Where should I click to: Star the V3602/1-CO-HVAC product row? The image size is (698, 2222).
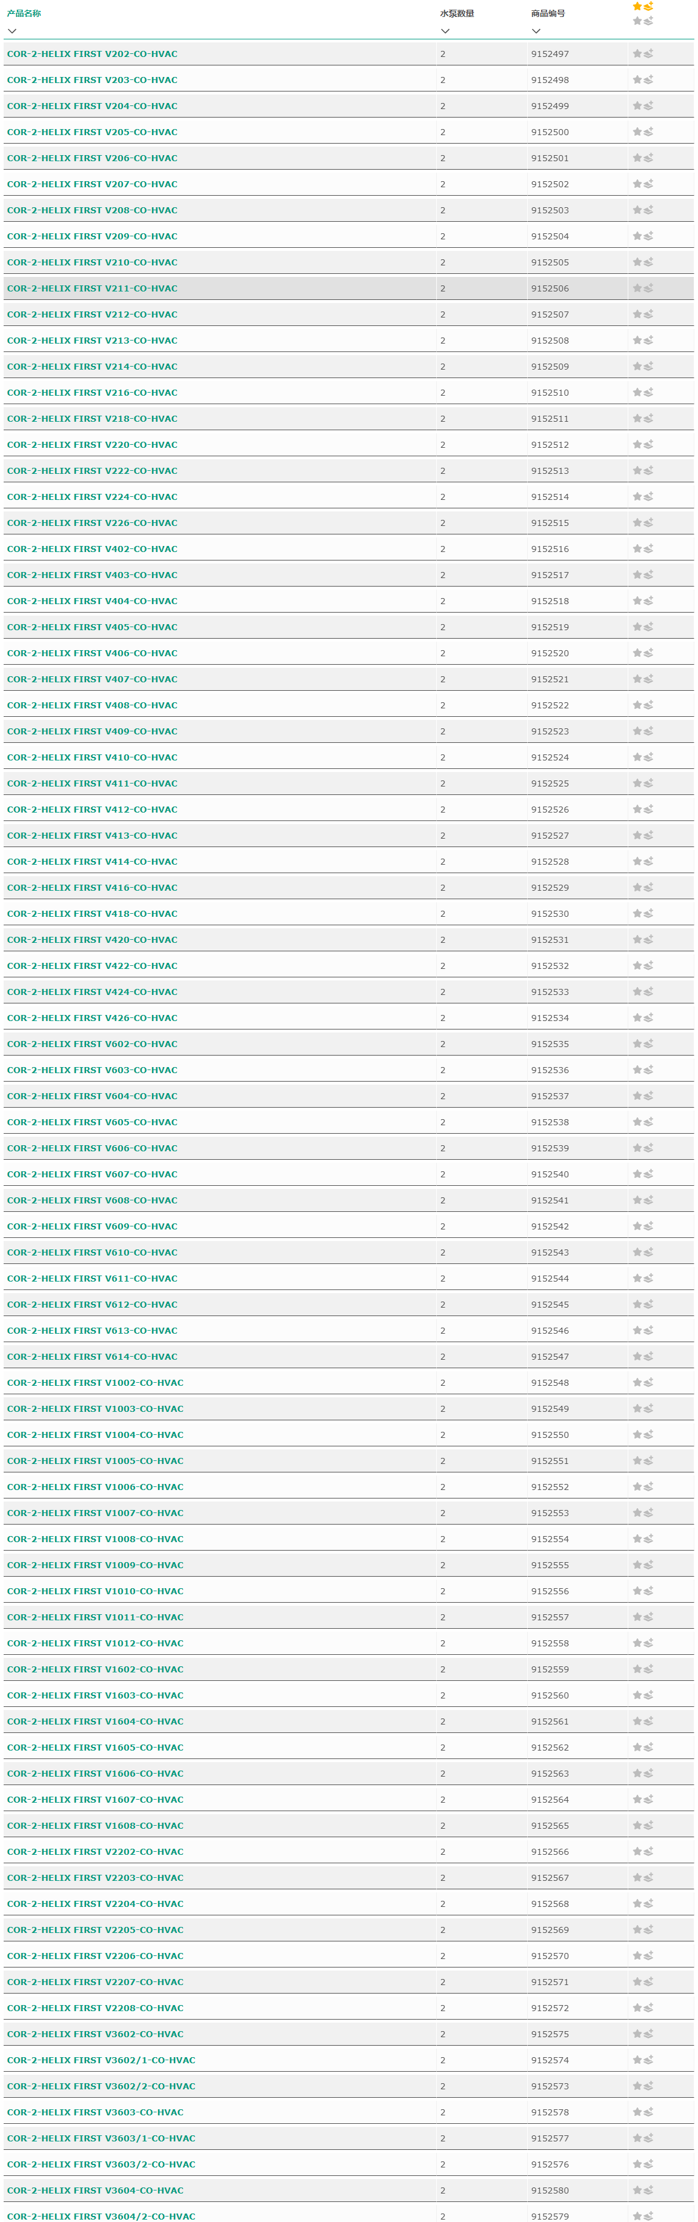pos(637,2060)
